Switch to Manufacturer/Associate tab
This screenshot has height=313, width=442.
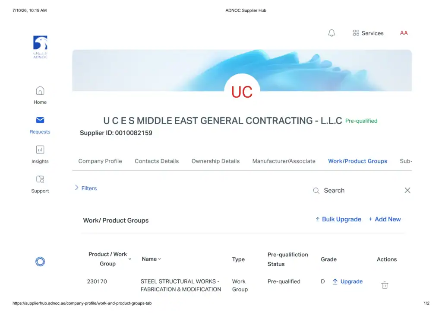(284, 161)
